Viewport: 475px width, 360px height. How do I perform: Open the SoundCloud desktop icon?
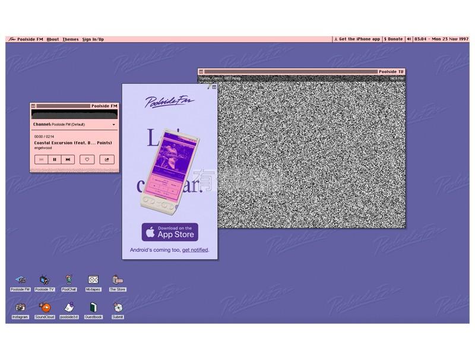45,308
